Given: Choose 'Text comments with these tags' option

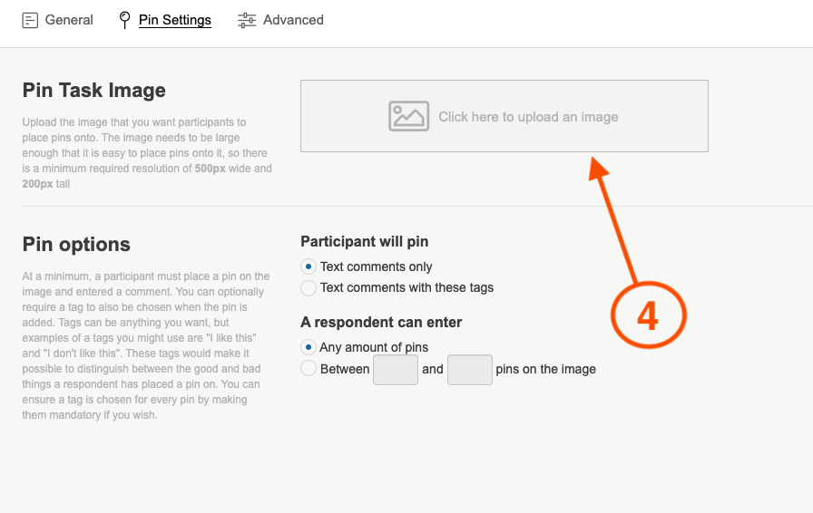Looking at the screenshot, I should (x=309, y=287).
